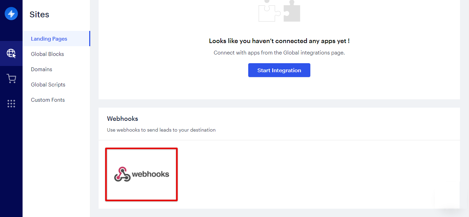
Task: Open the Sites globe icon
Action: tap(11, 53)
